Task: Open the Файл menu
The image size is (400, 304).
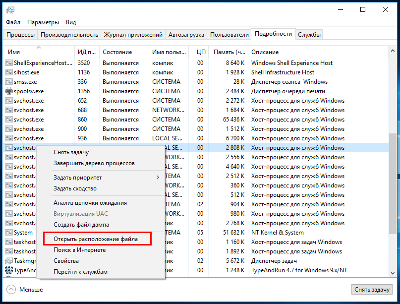Action: click(13, 22)
